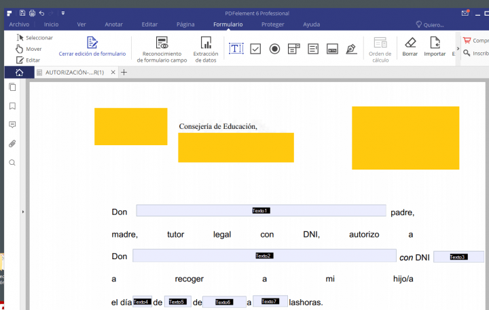
Task: Open the mail notification icon
Action: click(465, 13)
